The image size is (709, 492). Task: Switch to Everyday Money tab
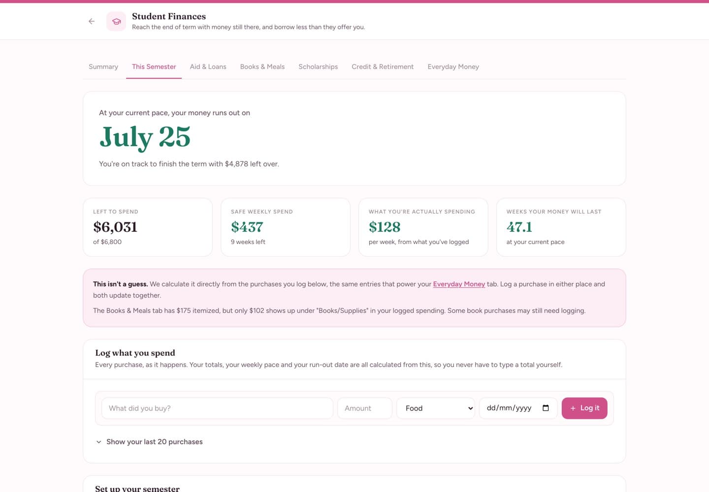(x=453, y=66)
